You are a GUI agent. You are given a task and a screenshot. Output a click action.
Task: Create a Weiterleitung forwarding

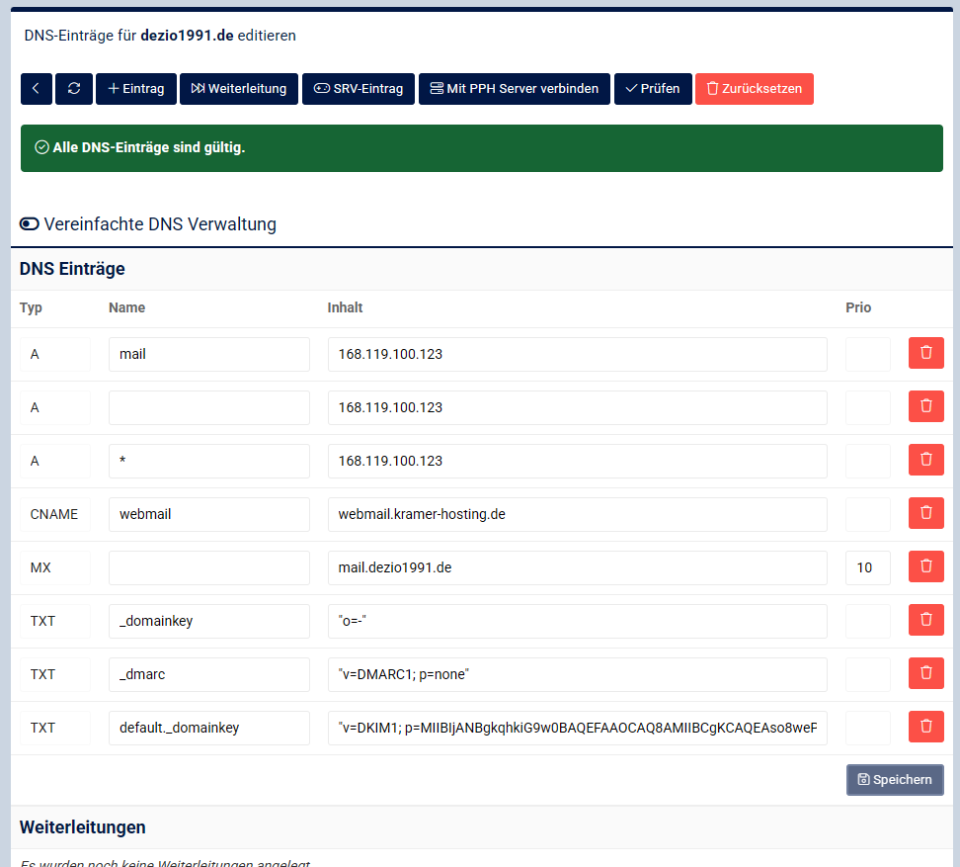pos(239,89)
